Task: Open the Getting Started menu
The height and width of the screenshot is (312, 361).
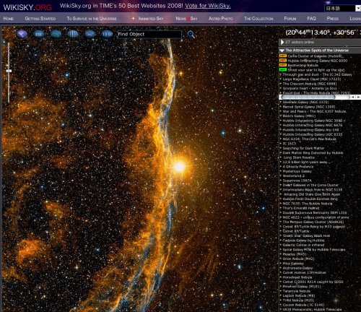Action: 40,19
